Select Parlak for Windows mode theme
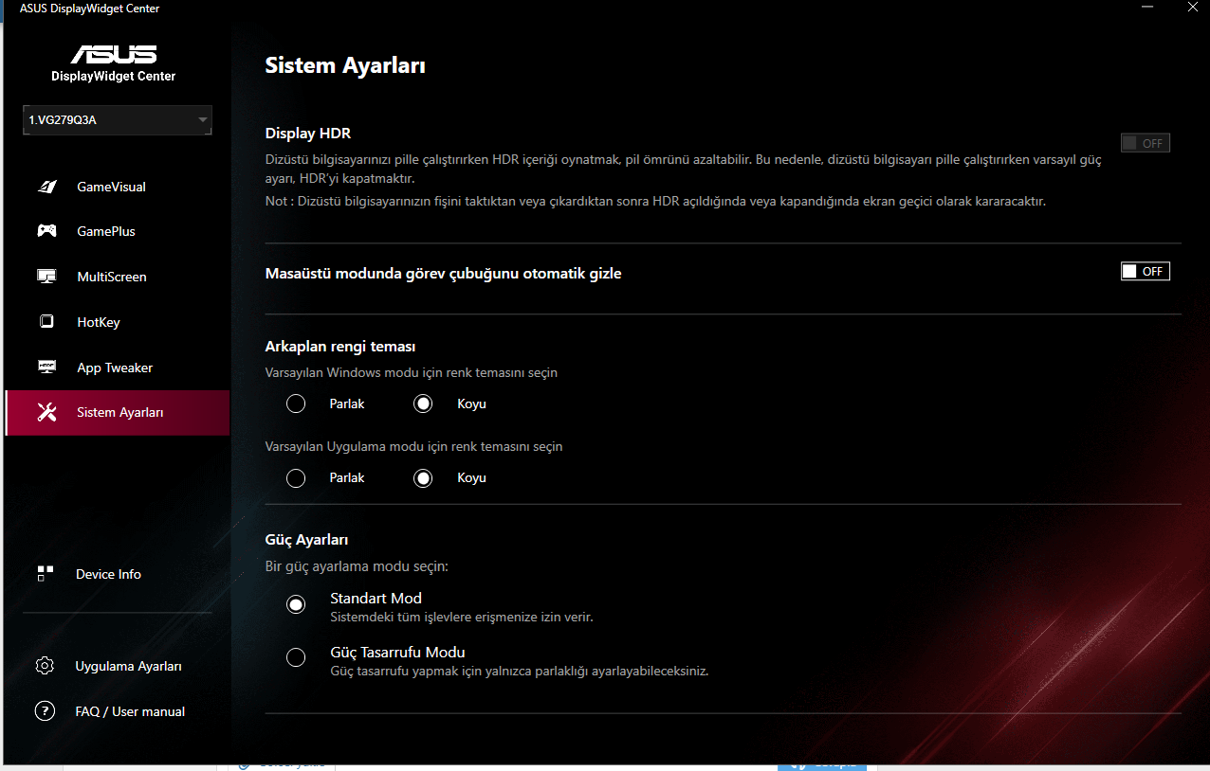 click(296, 403)
